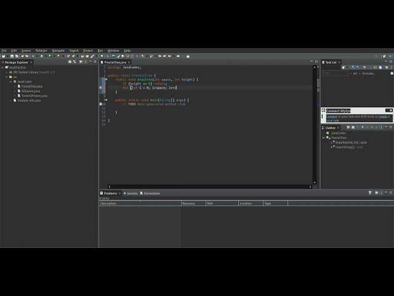The image size is (394, 296).
Task: Close the FractalTree.java editor tab
Action: (129, 62)
